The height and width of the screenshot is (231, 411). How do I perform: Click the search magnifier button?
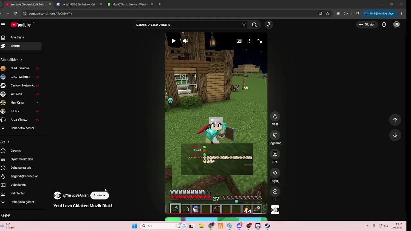(x=254, y=25)
